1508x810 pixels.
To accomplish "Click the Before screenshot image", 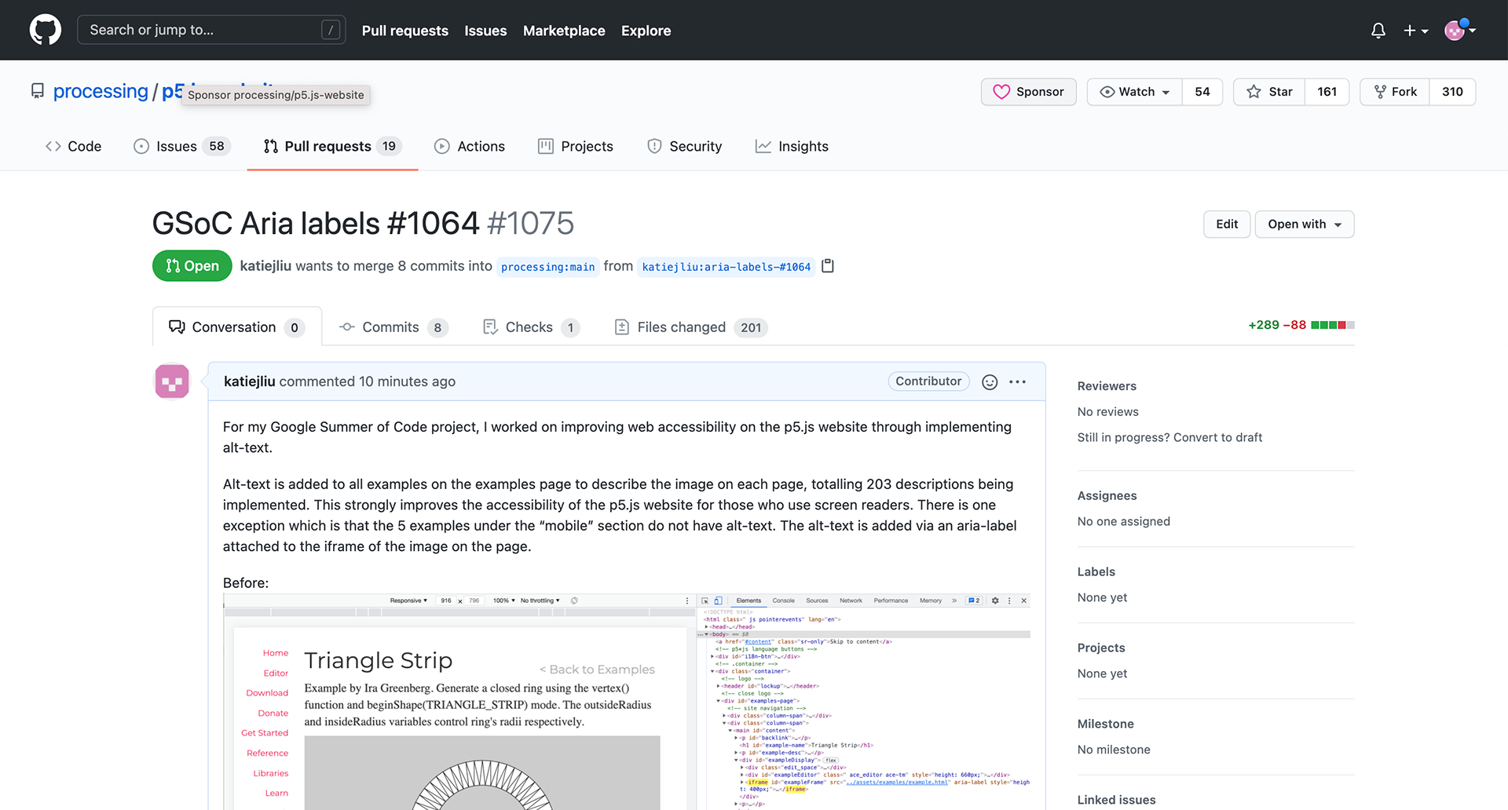I will (x=627, y=702).
